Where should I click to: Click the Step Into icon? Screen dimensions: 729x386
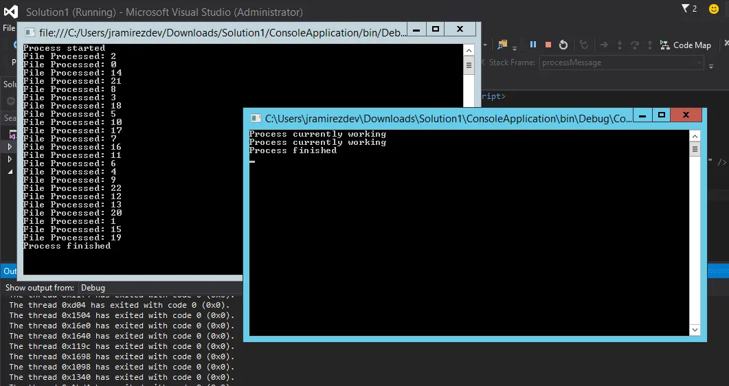[619, 45]
